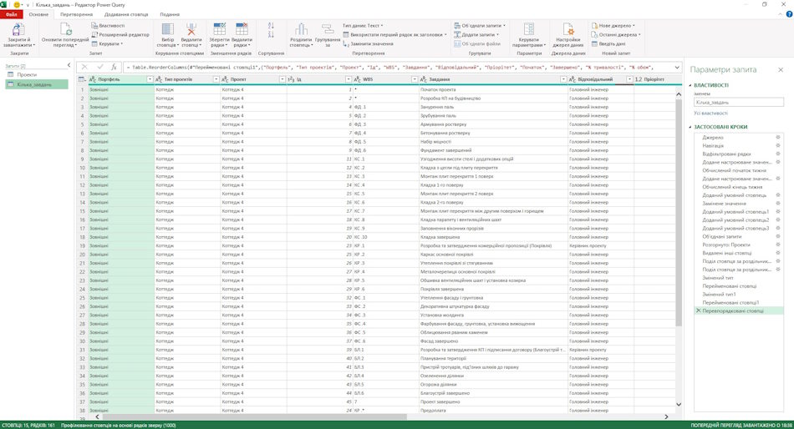Open the Завдання column filter dropdown
794x429 pixels.
563,79
